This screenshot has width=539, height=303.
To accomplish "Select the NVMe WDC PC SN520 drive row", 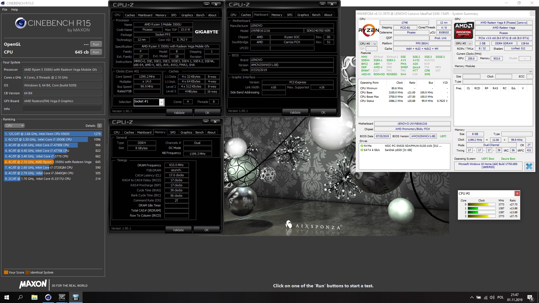I will [404, 146].
